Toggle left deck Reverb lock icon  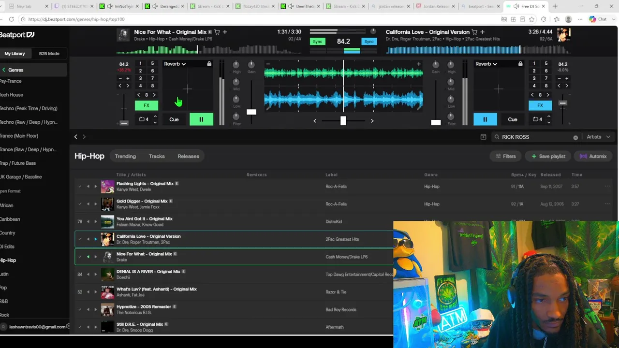coord(209,64)
